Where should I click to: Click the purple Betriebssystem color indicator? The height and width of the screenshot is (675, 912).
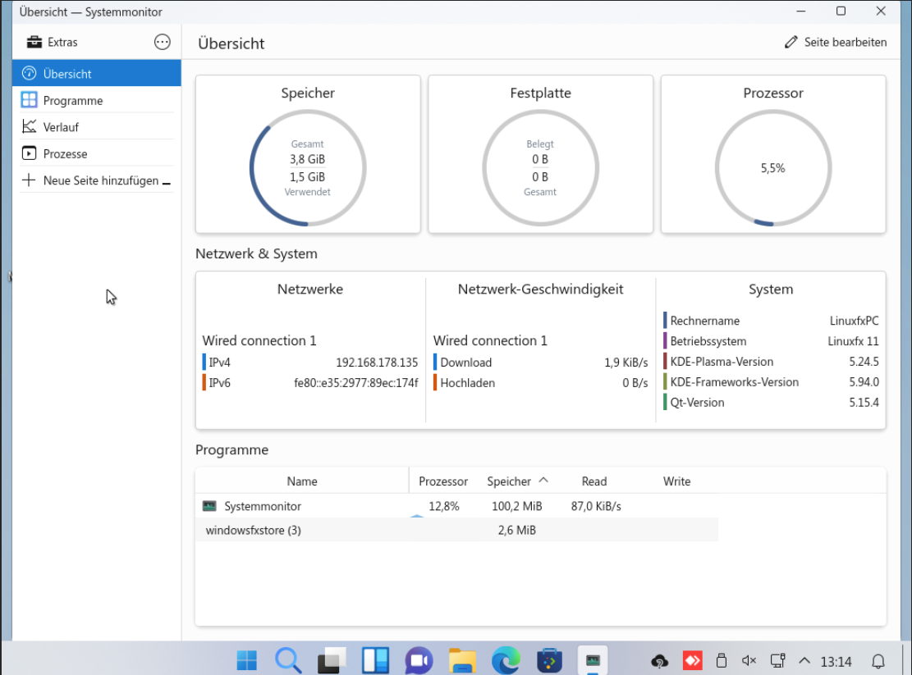665,341
